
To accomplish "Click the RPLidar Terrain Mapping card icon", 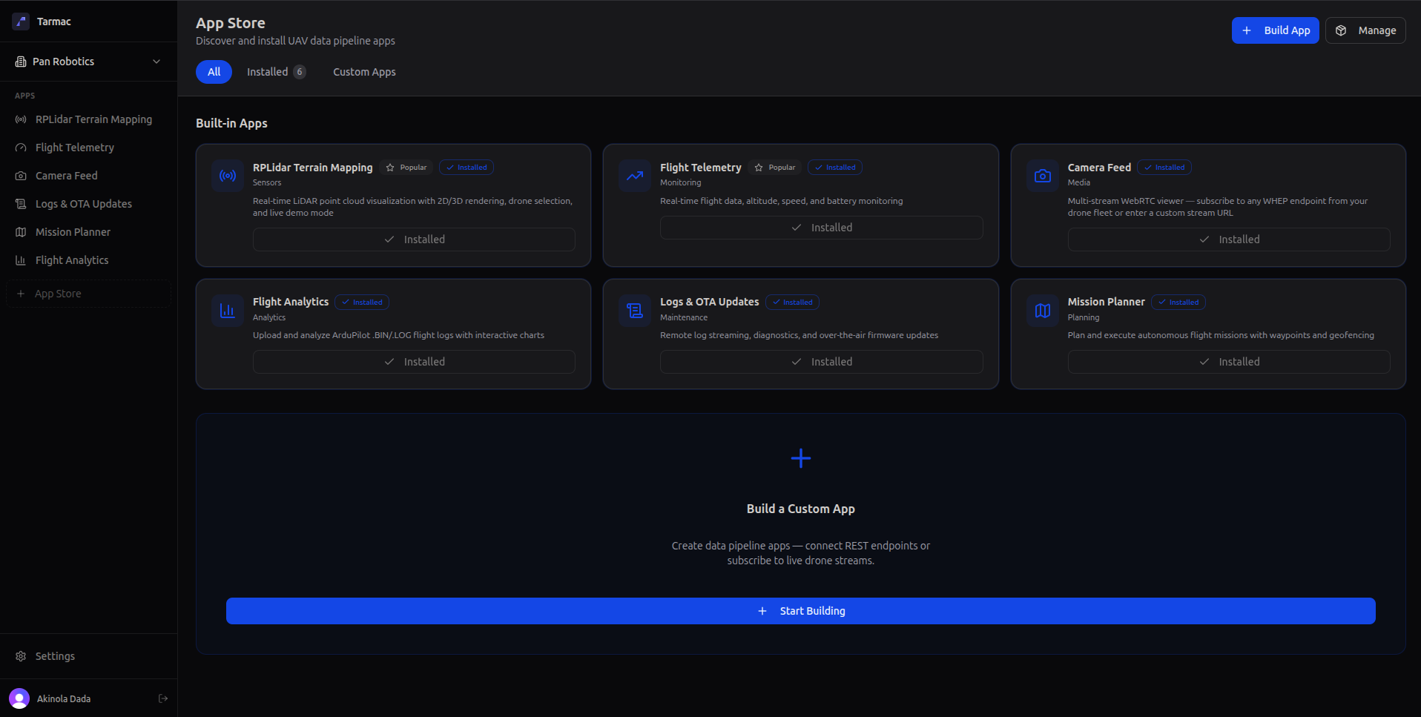I will click(228, 176).
